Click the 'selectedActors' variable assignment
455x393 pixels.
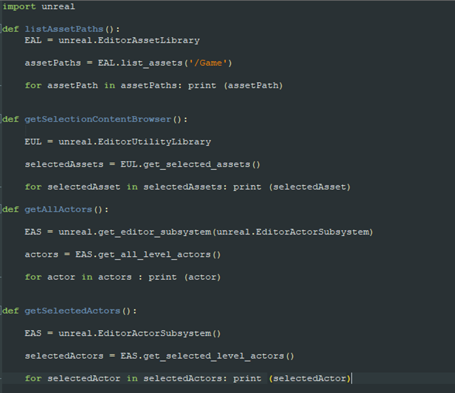(x=64, y=356)
